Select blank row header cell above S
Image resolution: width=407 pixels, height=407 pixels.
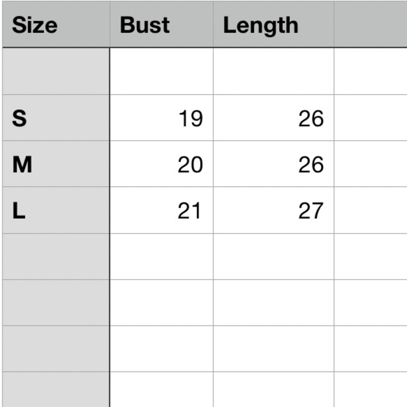click(x=56, y=71)
